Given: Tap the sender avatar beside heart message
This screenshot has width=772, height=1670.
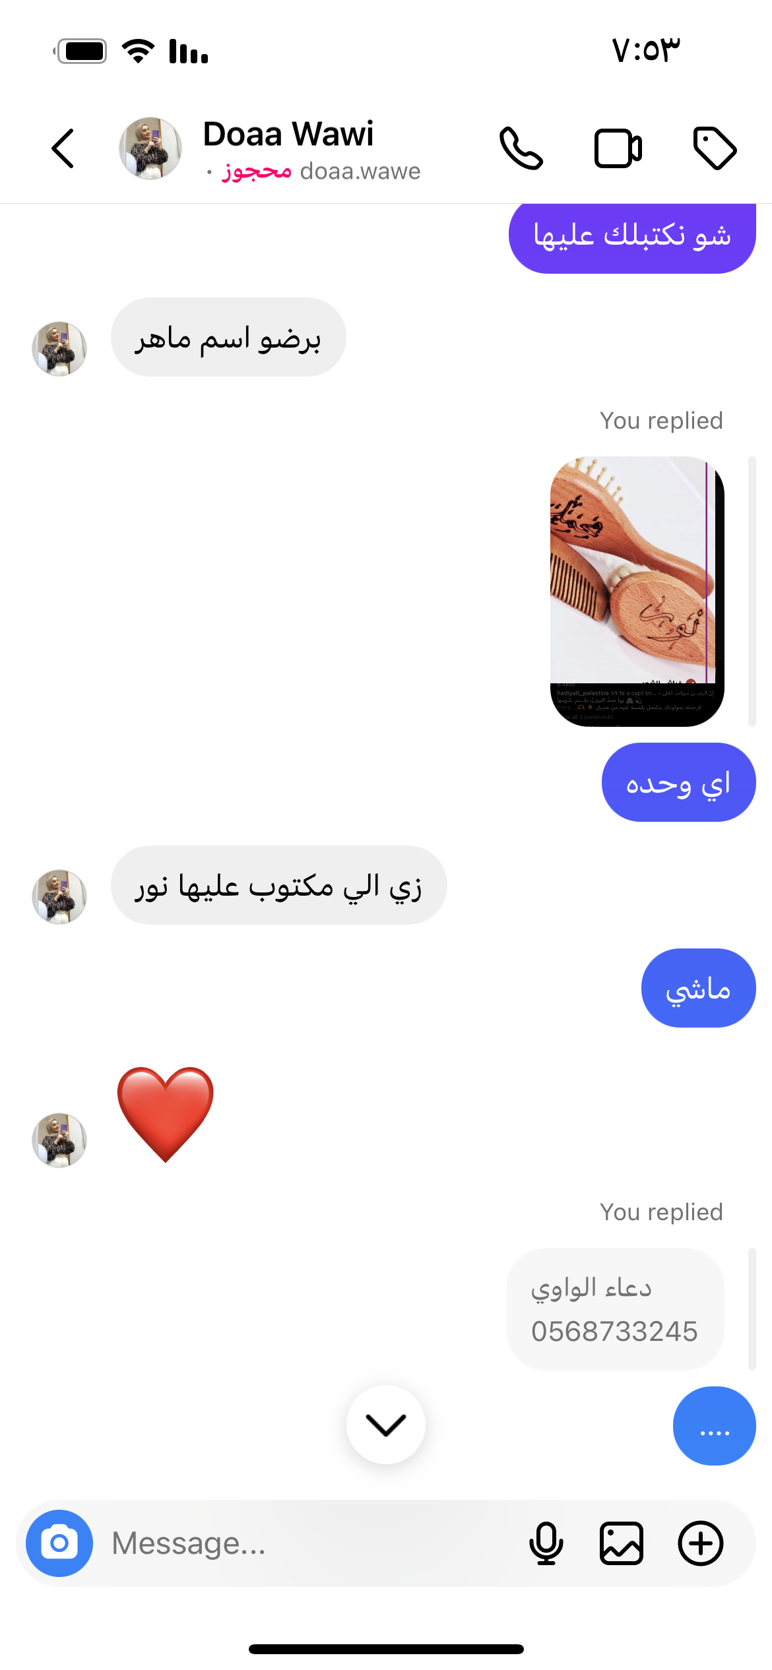Looking at the screenshot, I should (x=59, y=1140).
